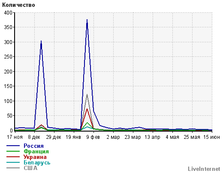Click the gray США legend line swatch
Image resolution: width=223 pixels, height=173 pixels.
point(13,168)
